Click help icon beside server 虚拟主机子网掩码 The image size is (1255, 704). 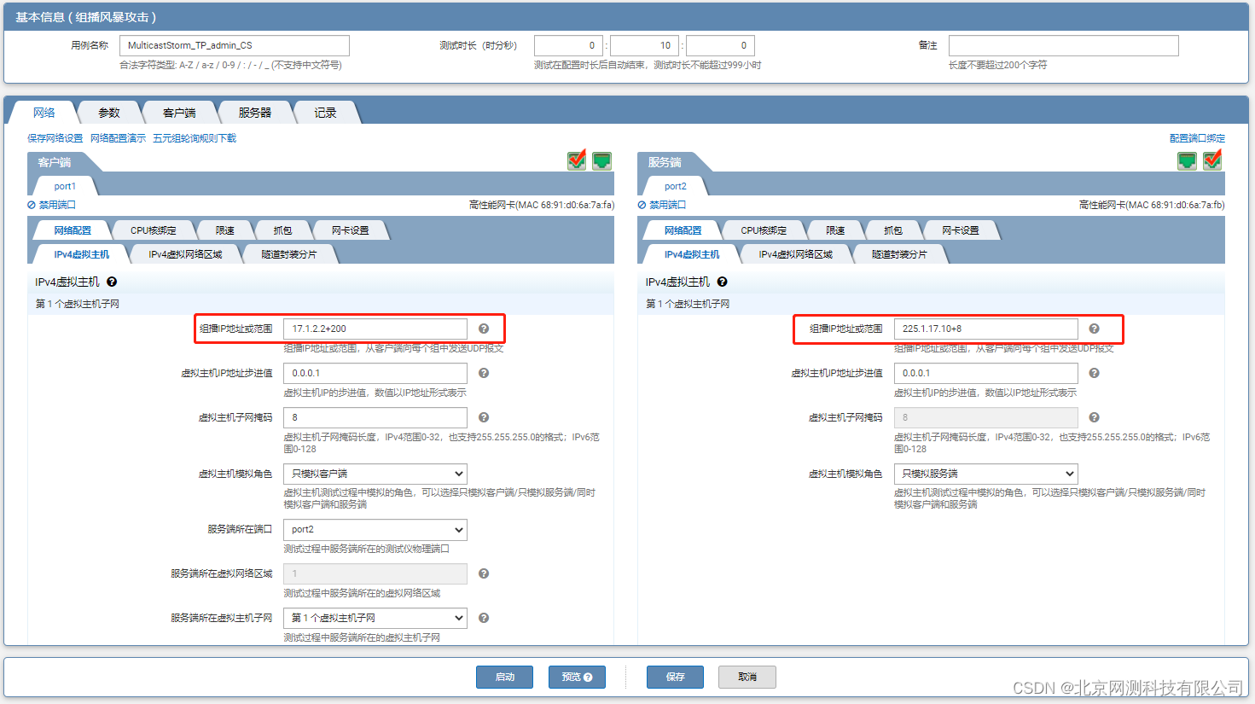pos(1095,417)
